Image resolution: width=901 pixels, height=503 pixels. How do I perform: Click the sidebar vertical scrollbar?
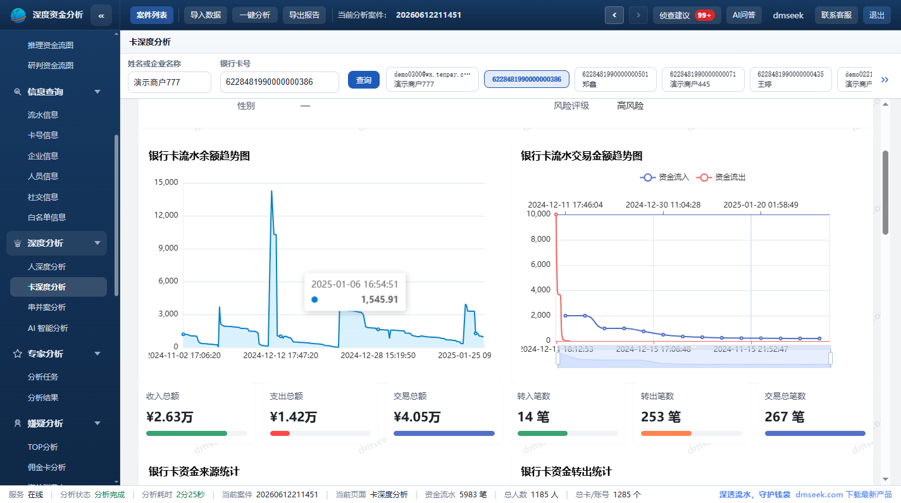(116, 215)
